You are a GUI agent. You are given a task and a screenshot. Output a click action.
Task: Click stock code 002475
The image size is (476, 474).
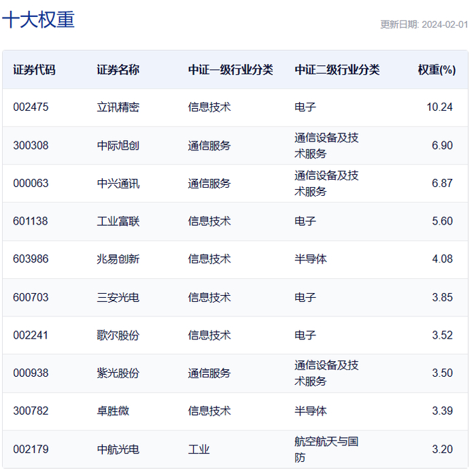point(31,107)
